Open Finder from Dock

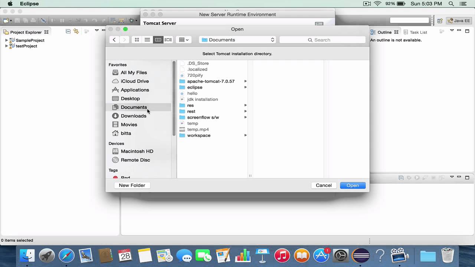pyautogui.click(x=27, y=256)
